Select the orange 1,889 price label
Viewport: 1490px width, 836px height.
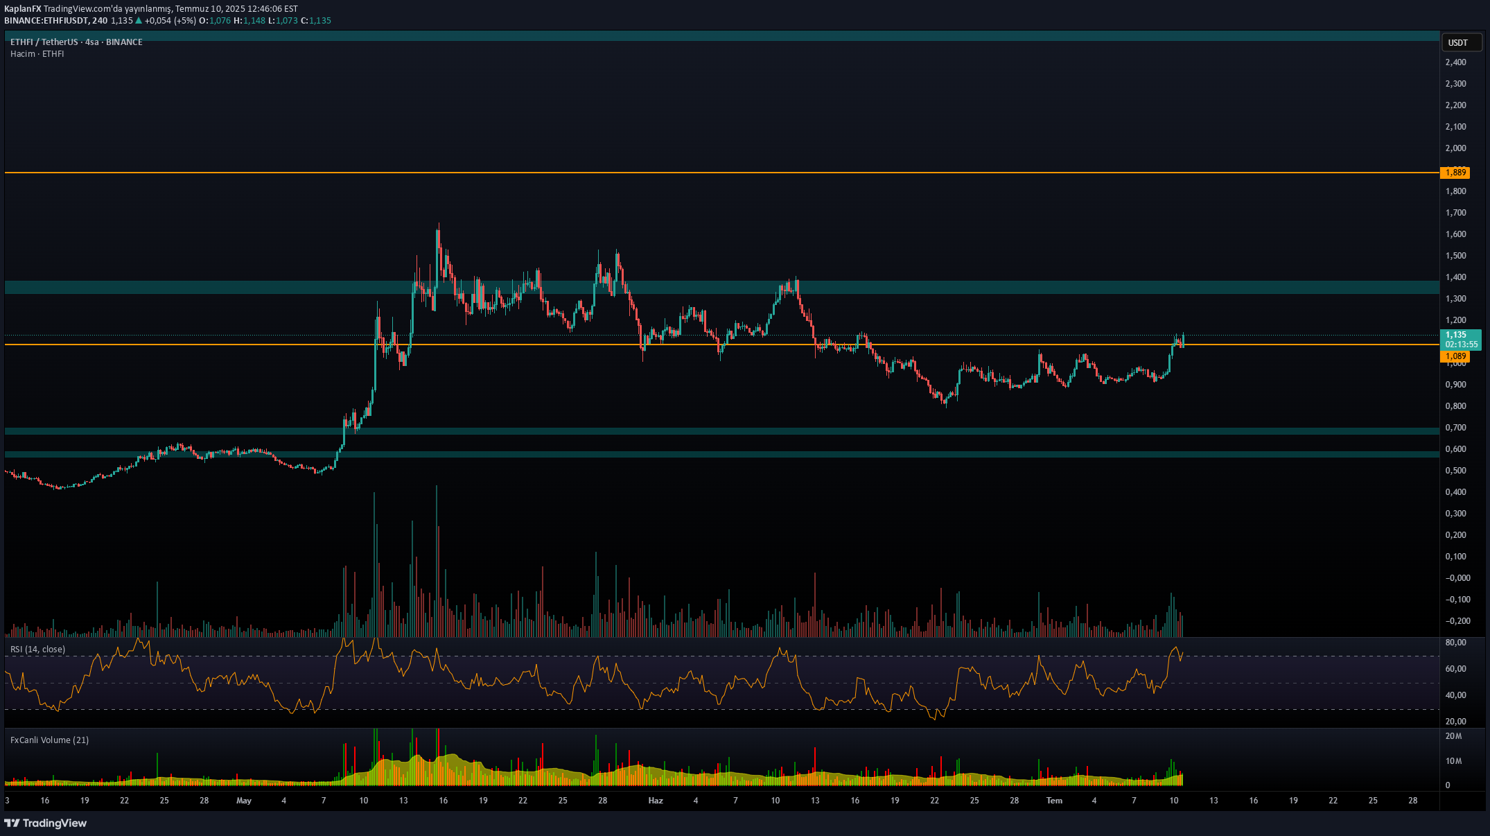coord(1455,173)
